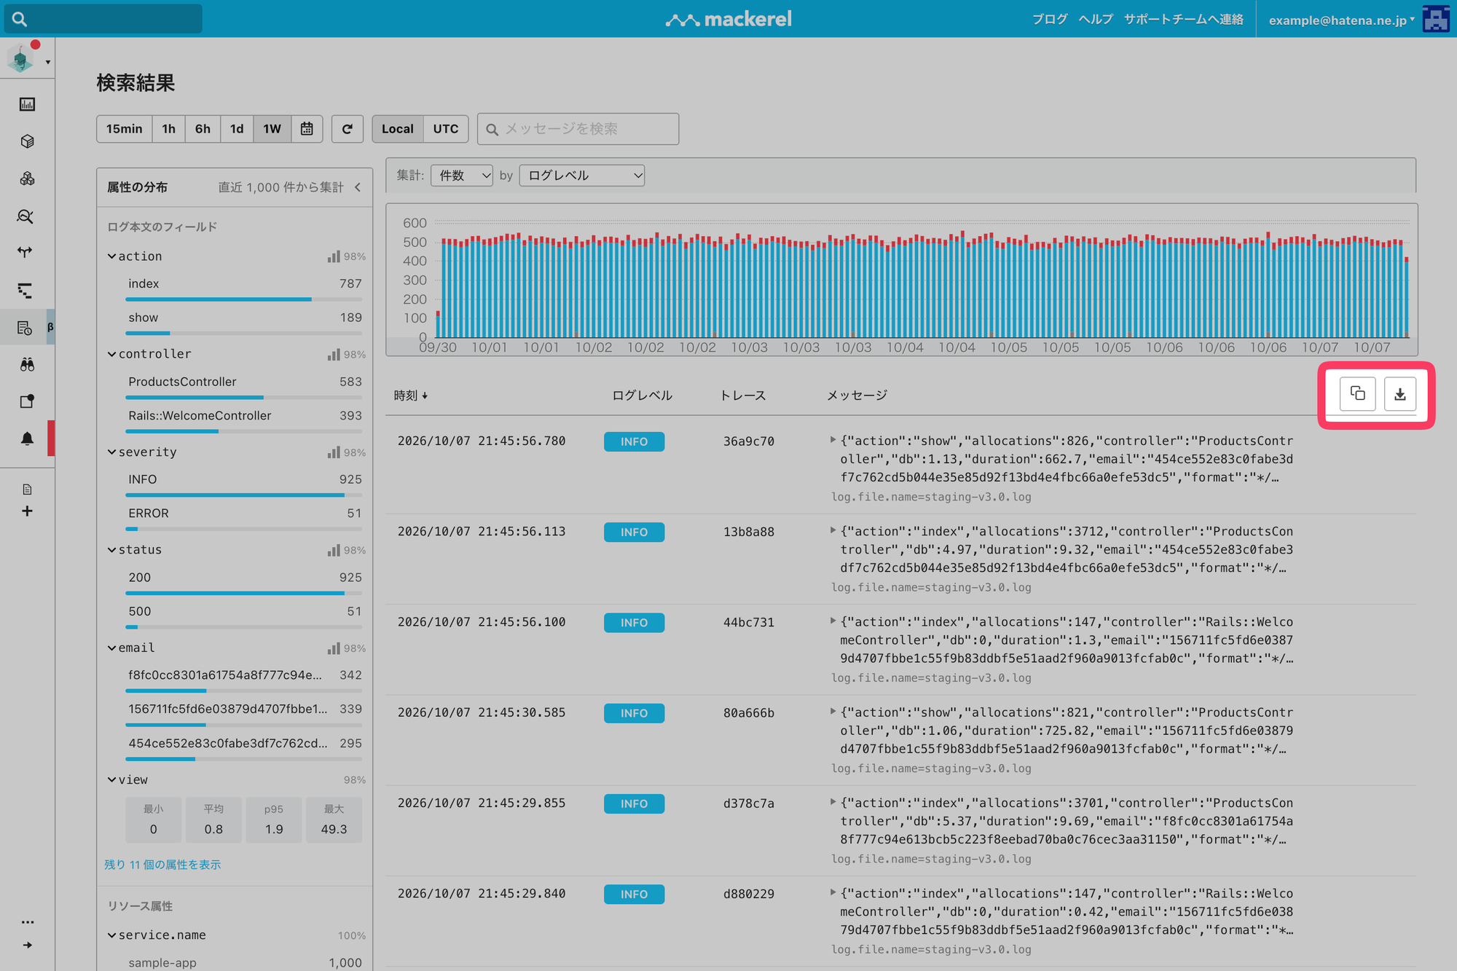This screenshot has width=1457, height=971.
Task: Select the 15min time range
Action: point(125,129)
